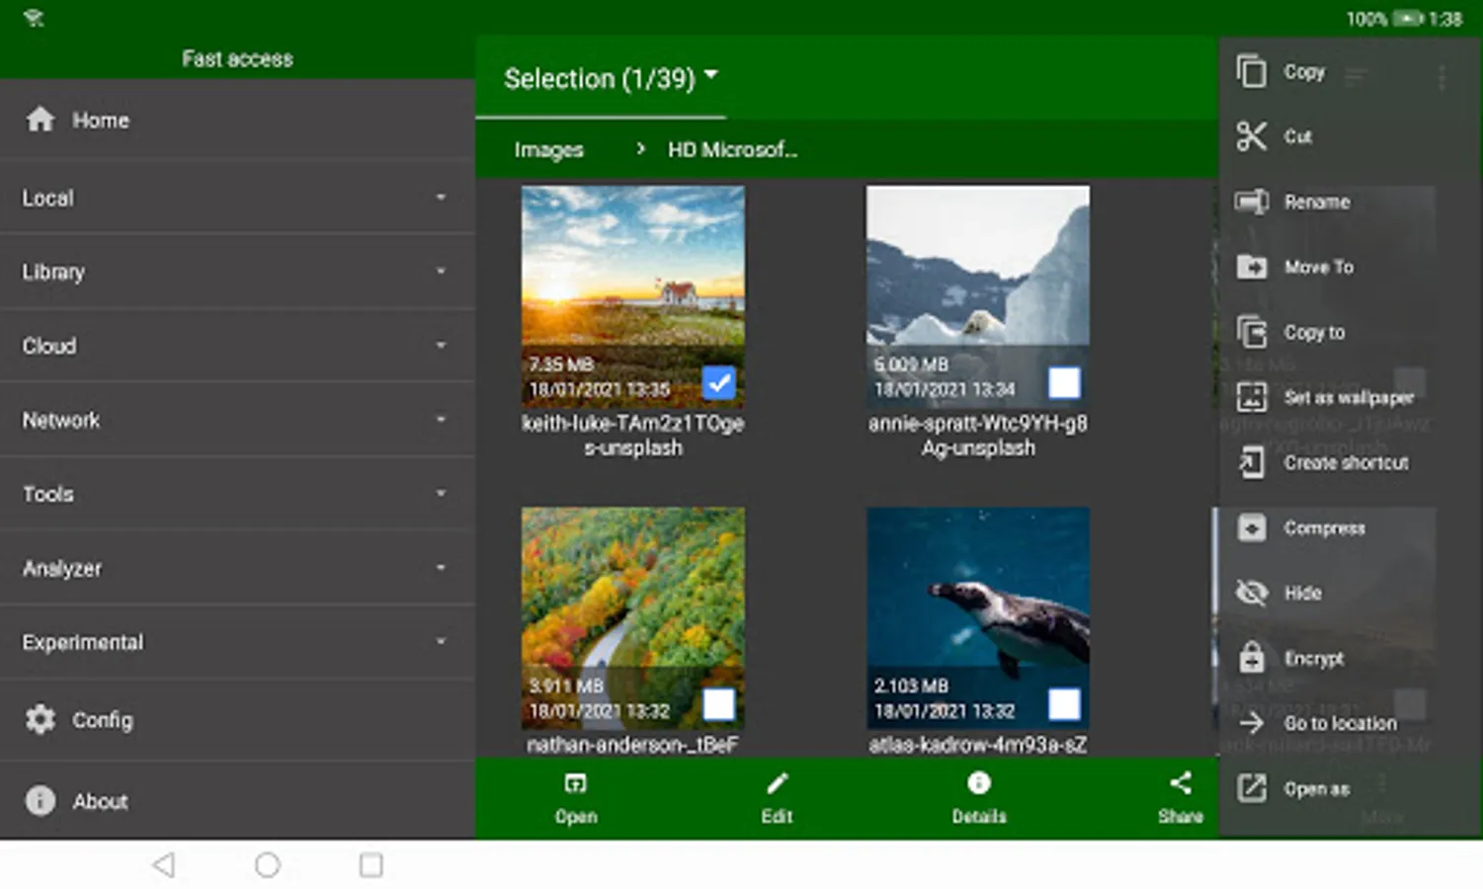The image size is (1483, 889).
Task: Click the Rename icon
Action: 1251,202
